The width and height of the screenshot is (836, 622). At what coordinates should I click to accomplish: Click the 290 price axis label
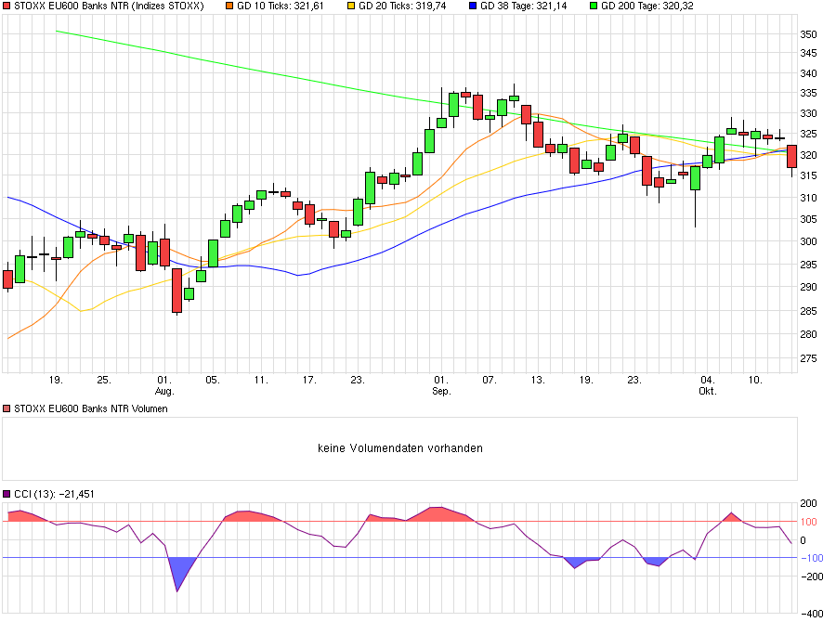tap(808, 287)
